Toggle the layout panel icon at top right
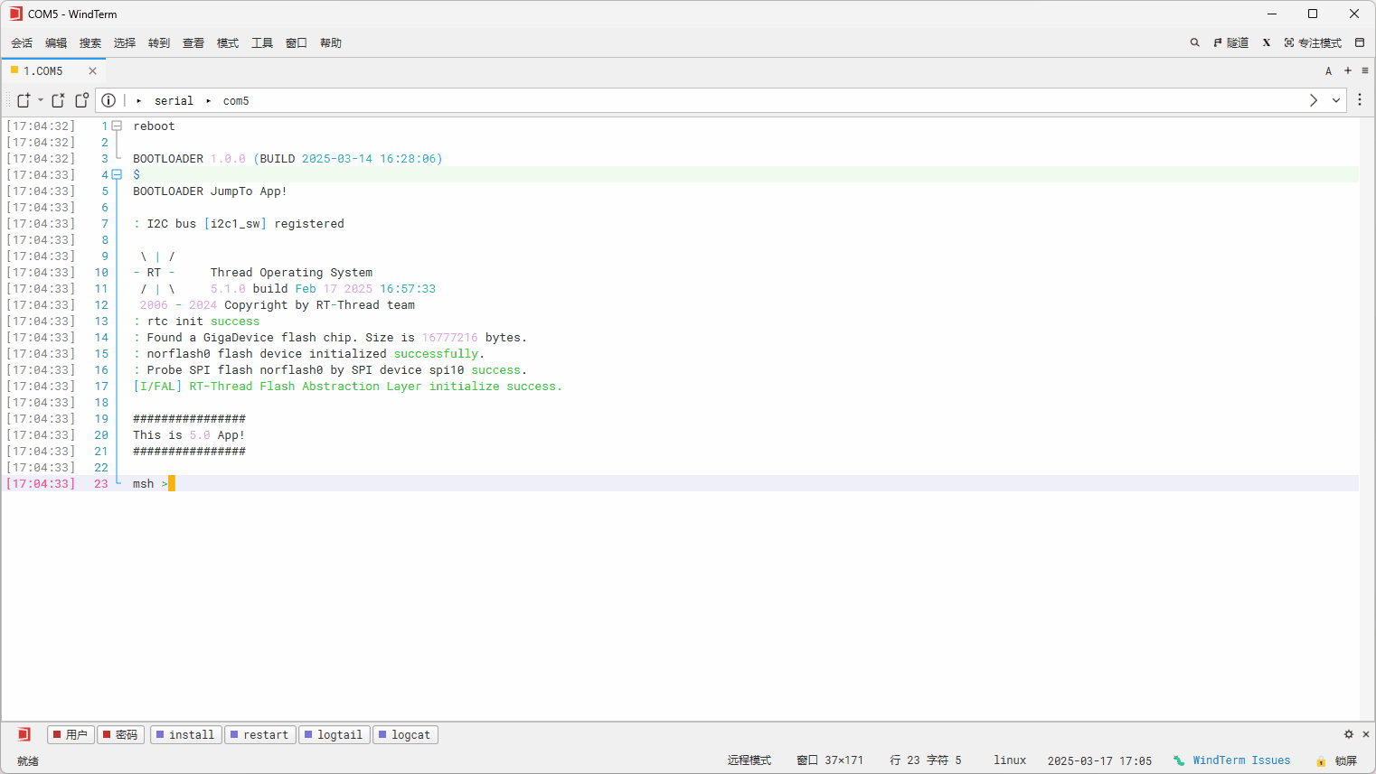 pyautogui.click(x=1359, y=42)
